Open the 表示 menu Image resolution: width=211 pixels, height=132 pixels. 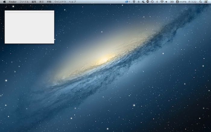(42, 2)
